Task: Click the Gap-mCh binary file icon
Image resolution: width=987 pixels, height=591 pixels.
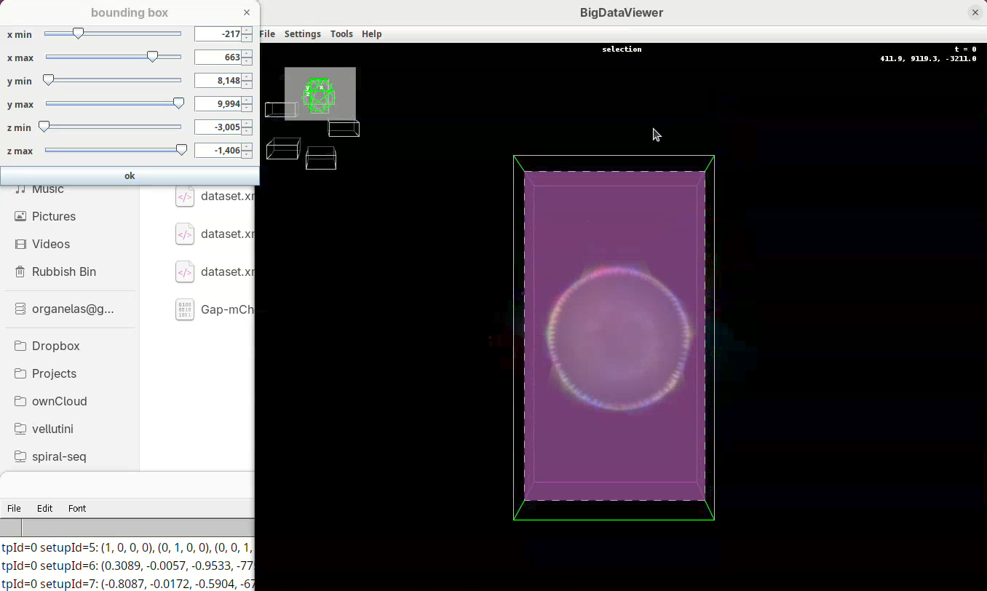Action: tap(185, 309)
